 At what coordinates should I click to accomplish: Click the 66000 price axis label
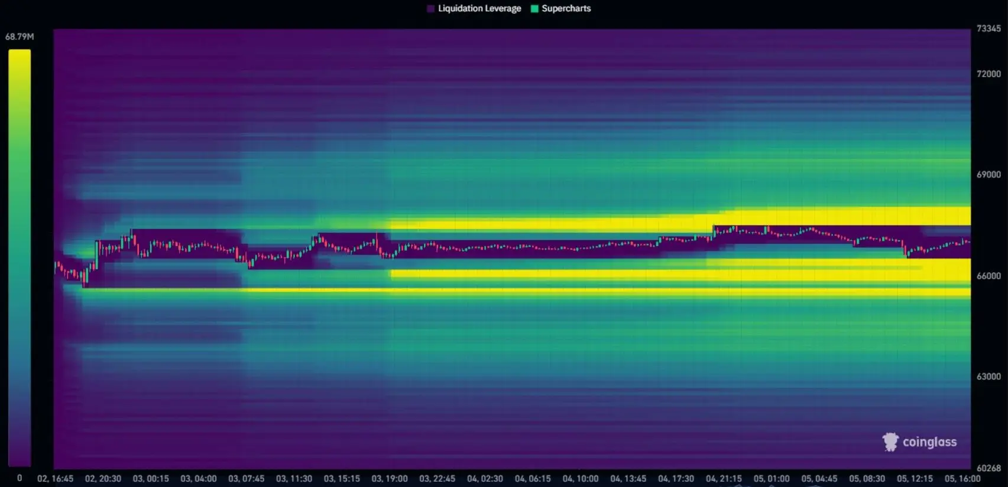988,276
